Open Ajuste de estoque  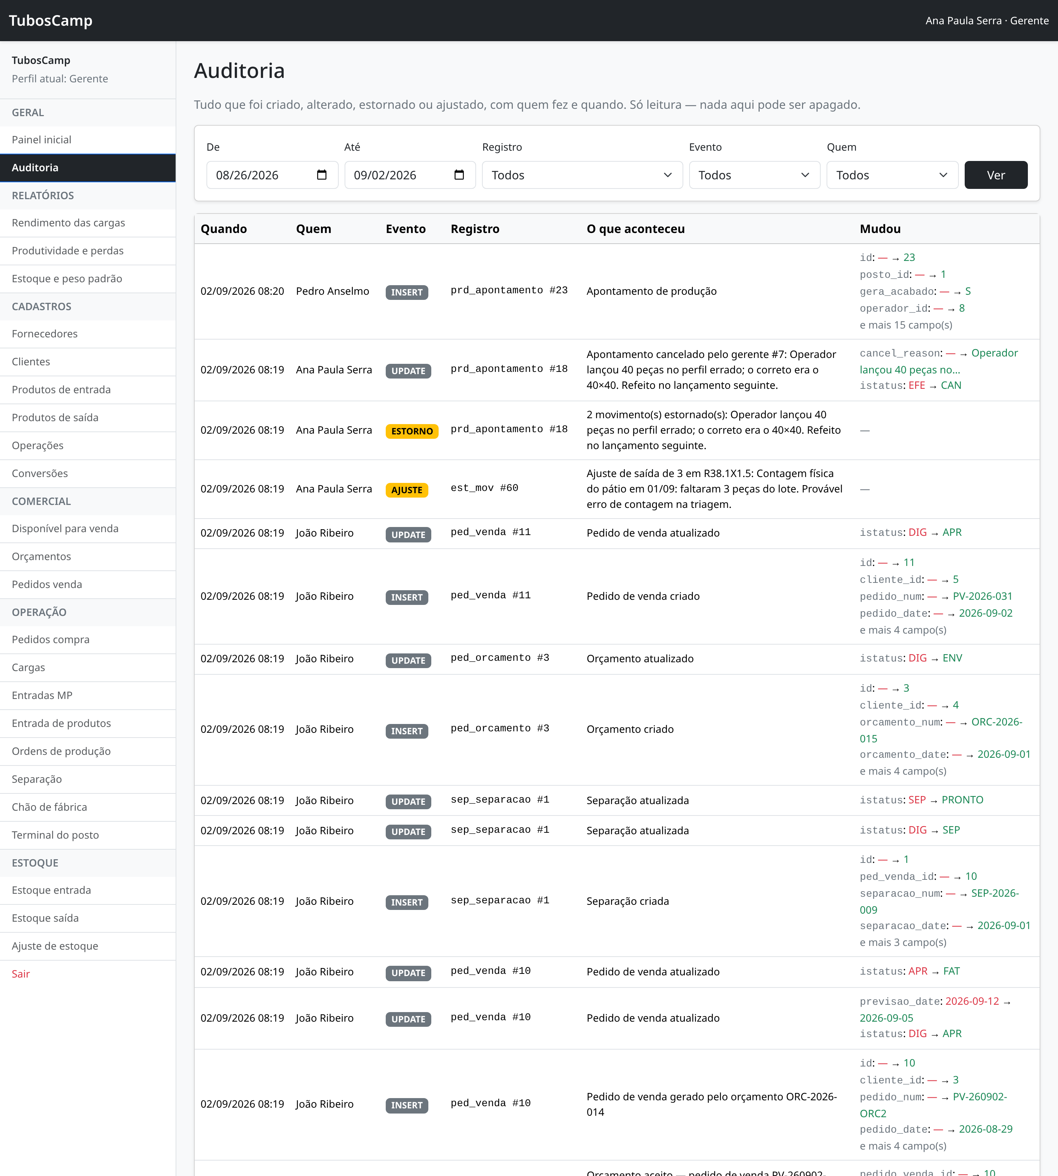coord(88,946)
